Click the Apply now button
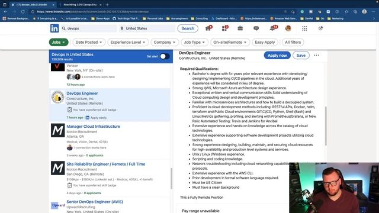The height and width of the screenshot is (213, 379). [x=277, y=55]
